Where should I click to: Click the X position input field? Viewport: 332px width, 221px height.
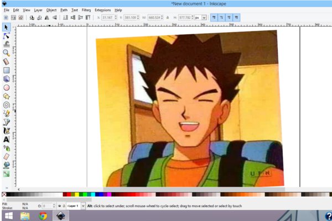tap(108, 18)
